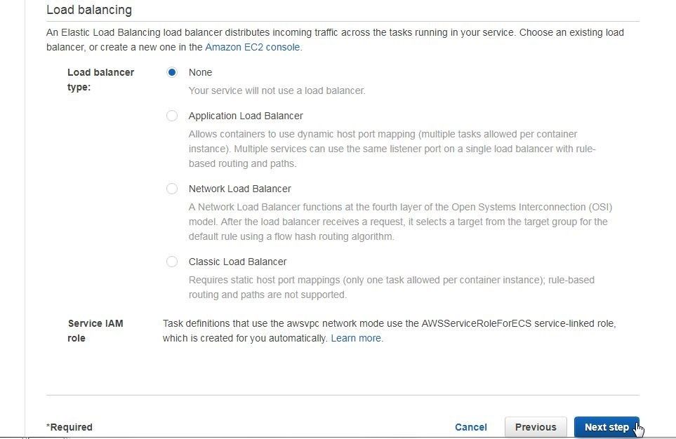Image resolution: width=676 pixels, height=439 pixels.
Task: Click the Application Load Balancer label text
Action: [x=246, y=116]
